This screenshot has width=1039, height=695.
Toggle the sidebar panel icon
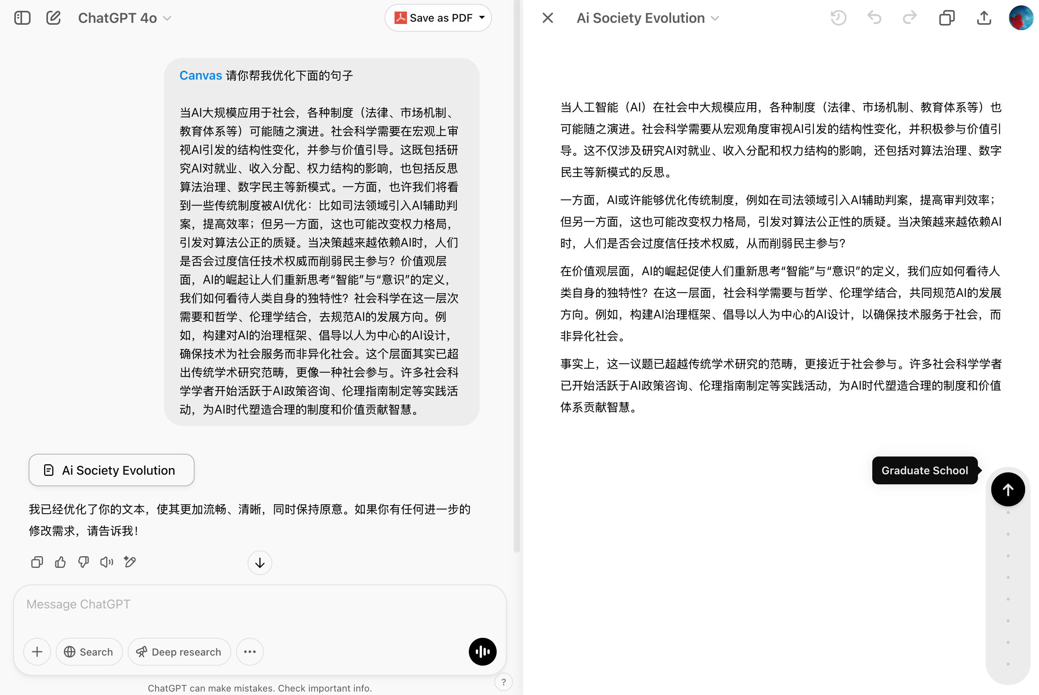click(22, 18)
